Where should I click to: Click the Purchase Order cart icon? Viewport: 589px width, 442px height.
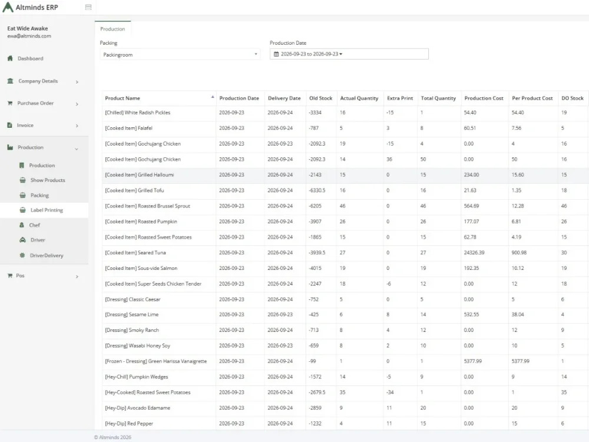tap(10, 103)
